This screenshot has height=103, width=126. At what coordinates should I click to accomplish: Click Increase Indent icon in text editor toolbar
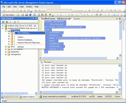[x=101, y=15]
